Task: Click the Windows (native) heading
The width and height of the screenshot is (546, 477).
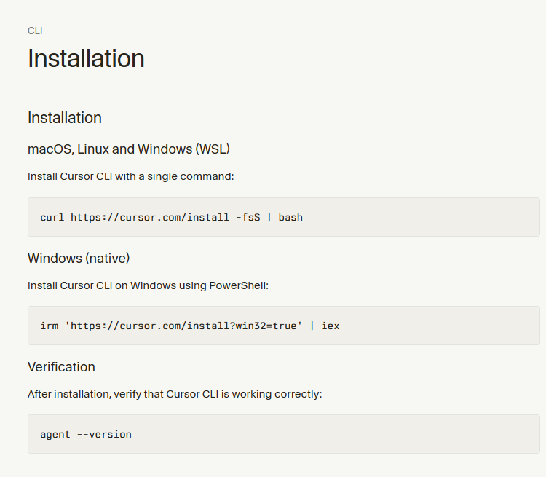Action: point(79,259)
